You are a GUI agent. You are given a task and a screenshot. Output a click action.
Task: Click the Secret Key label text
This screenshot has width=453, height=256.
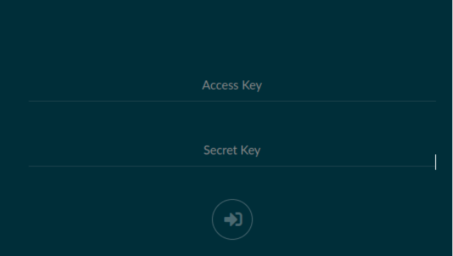pyautogui.click(x=232, y=151)
